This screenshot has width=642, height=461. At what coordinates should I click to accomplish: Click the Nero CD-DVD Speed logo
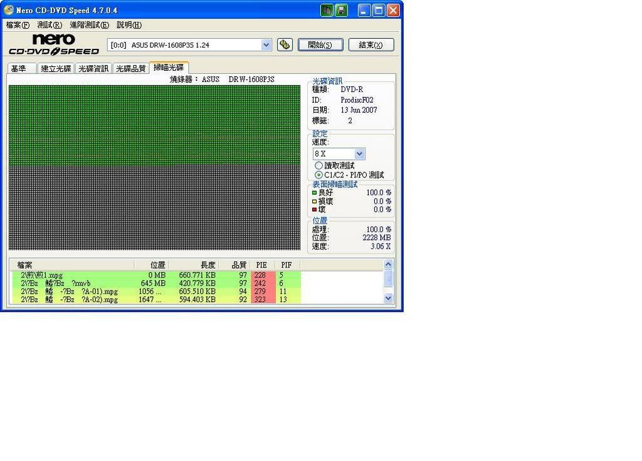point(53,44)
